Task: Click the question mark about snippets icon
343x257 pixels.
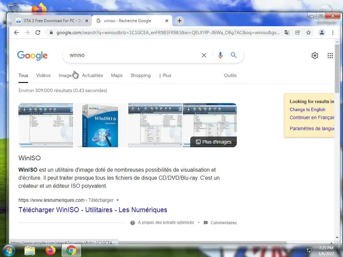Action: (x=133, y=223)
